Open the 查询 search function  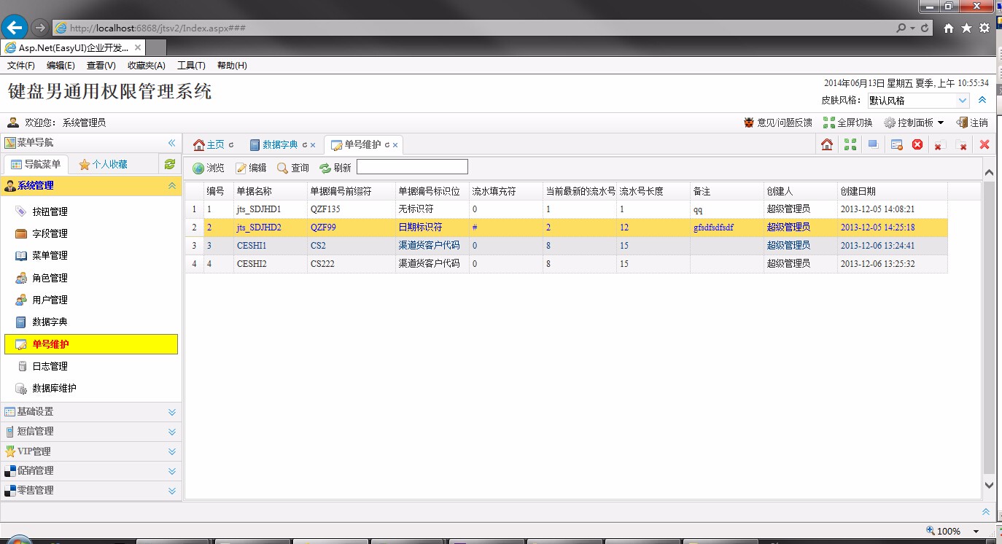[292, 166]
